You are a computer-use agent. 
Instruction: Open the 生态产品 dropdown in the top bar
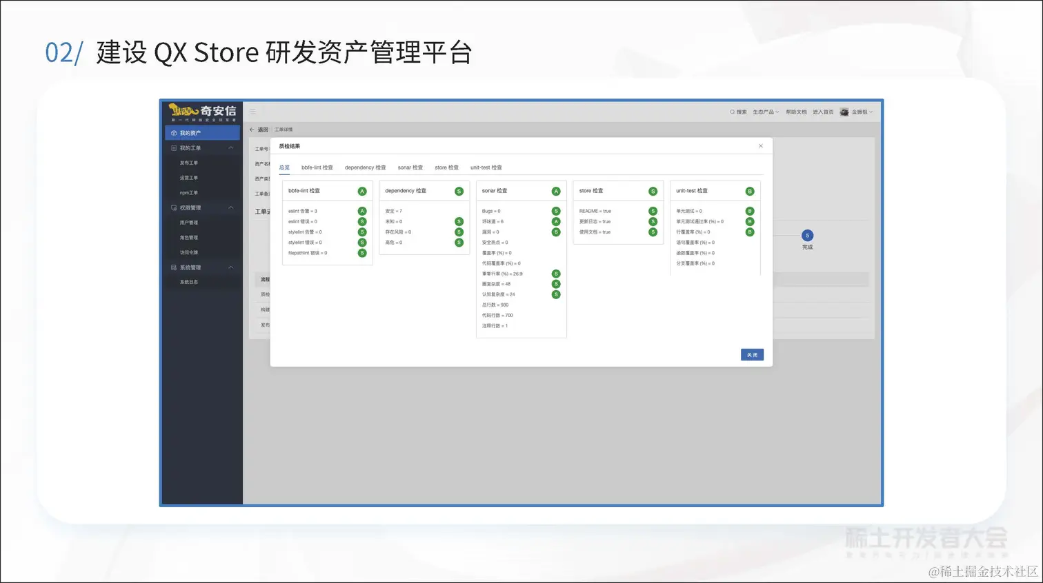pyautogui.click(x=766, y=112)
